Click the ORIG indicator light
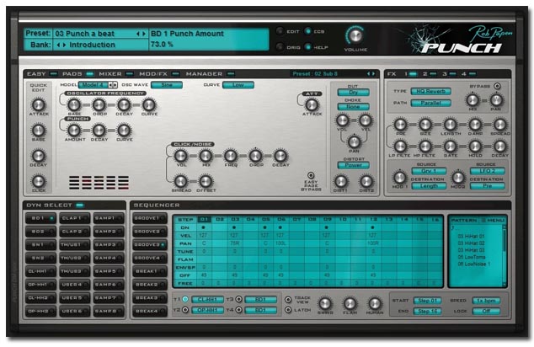 pos(280,47)
